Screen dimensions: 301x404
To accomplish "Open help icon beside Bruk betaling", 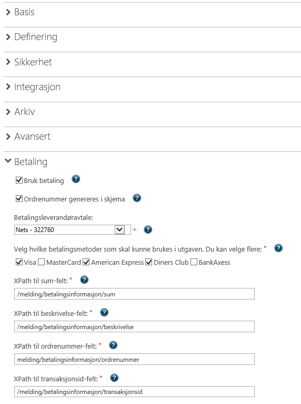I will (76, 179).
